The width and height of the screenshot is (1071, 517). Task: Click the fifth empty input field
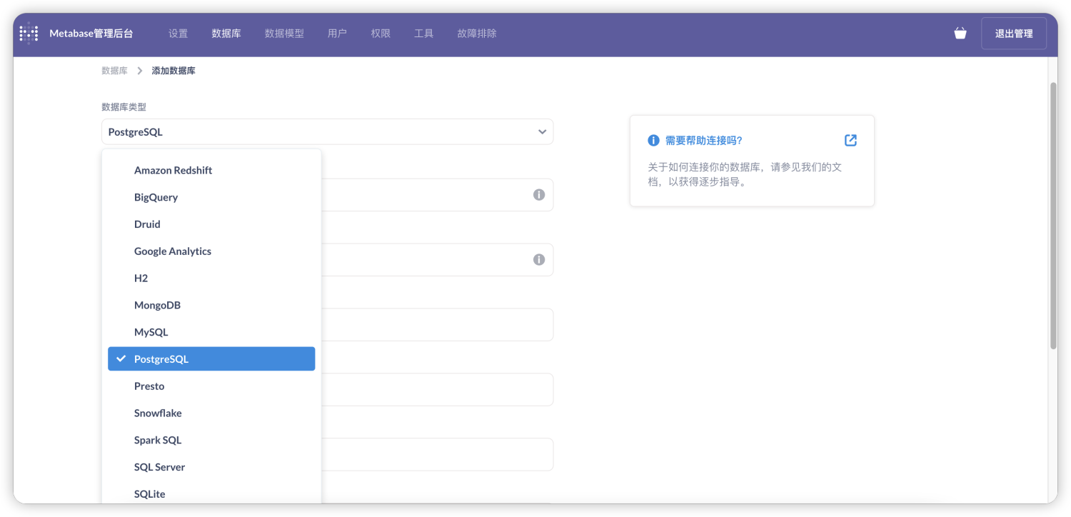tap(437, 454)
